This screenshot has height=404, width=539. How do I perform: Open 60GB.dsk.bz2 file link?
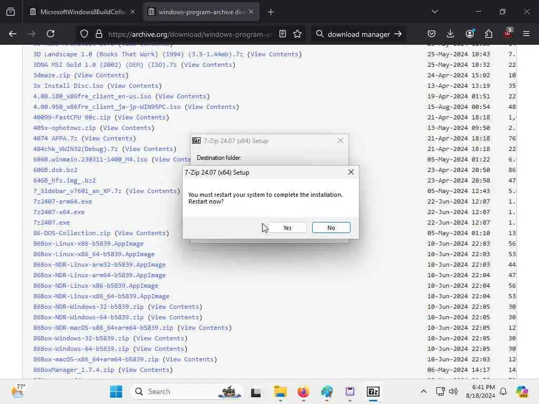(x=55, y=170)
